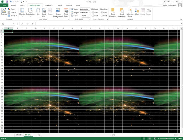Open the Width Automatic dropdown
Viewport: 183px width, 140px height.
[85, 9]
